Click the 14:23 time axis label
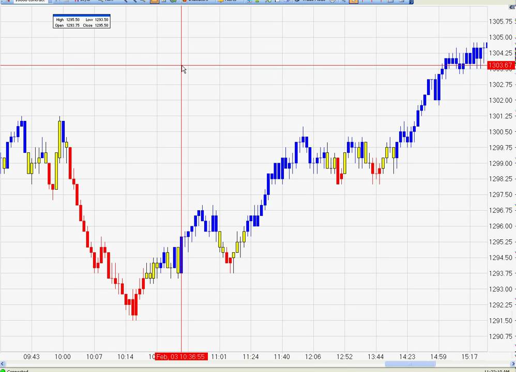 tap(407, 357)
